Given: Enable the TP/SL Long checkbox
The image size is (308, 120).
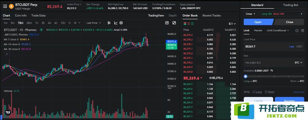Looking at the screenshot, I should tap(254, 92).
